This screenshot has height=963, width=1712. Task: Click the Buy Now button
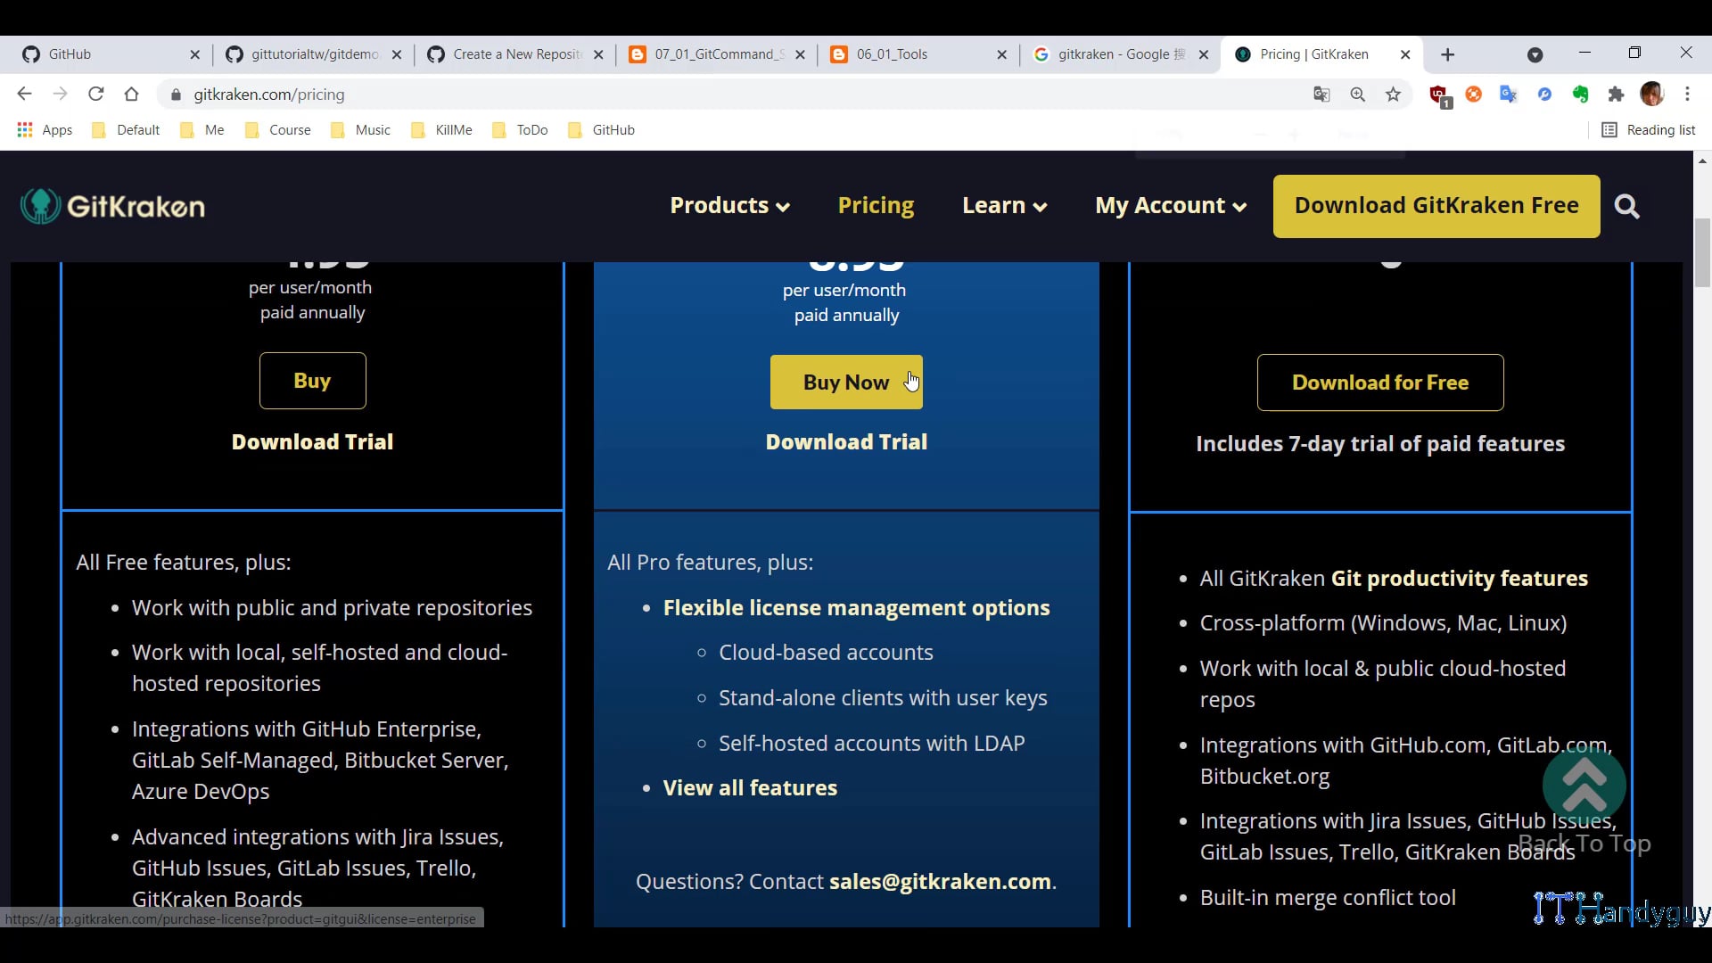(x=846, y=382)
